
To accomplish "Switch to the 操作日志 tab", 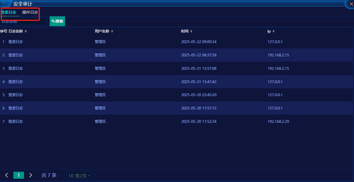I will [30, 13].
